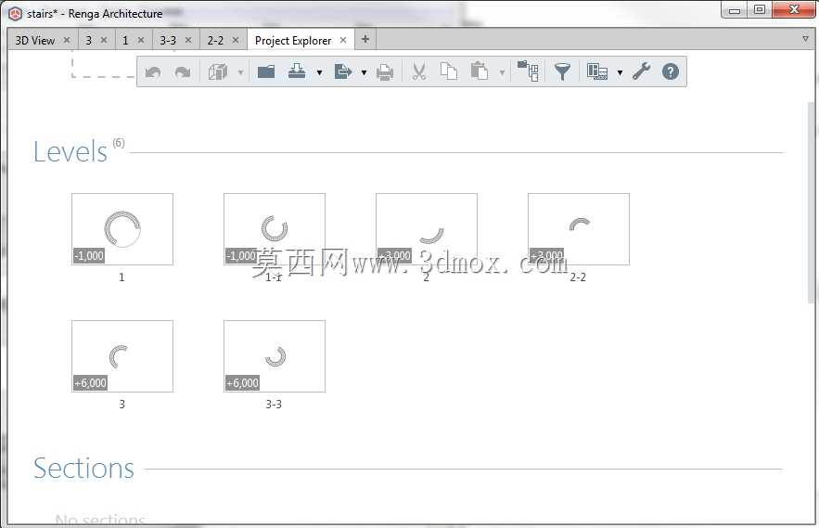This screenshot has height=528, width=819.
Task: Open the Paste options dropdown arrow
Action: click(502, 72)
